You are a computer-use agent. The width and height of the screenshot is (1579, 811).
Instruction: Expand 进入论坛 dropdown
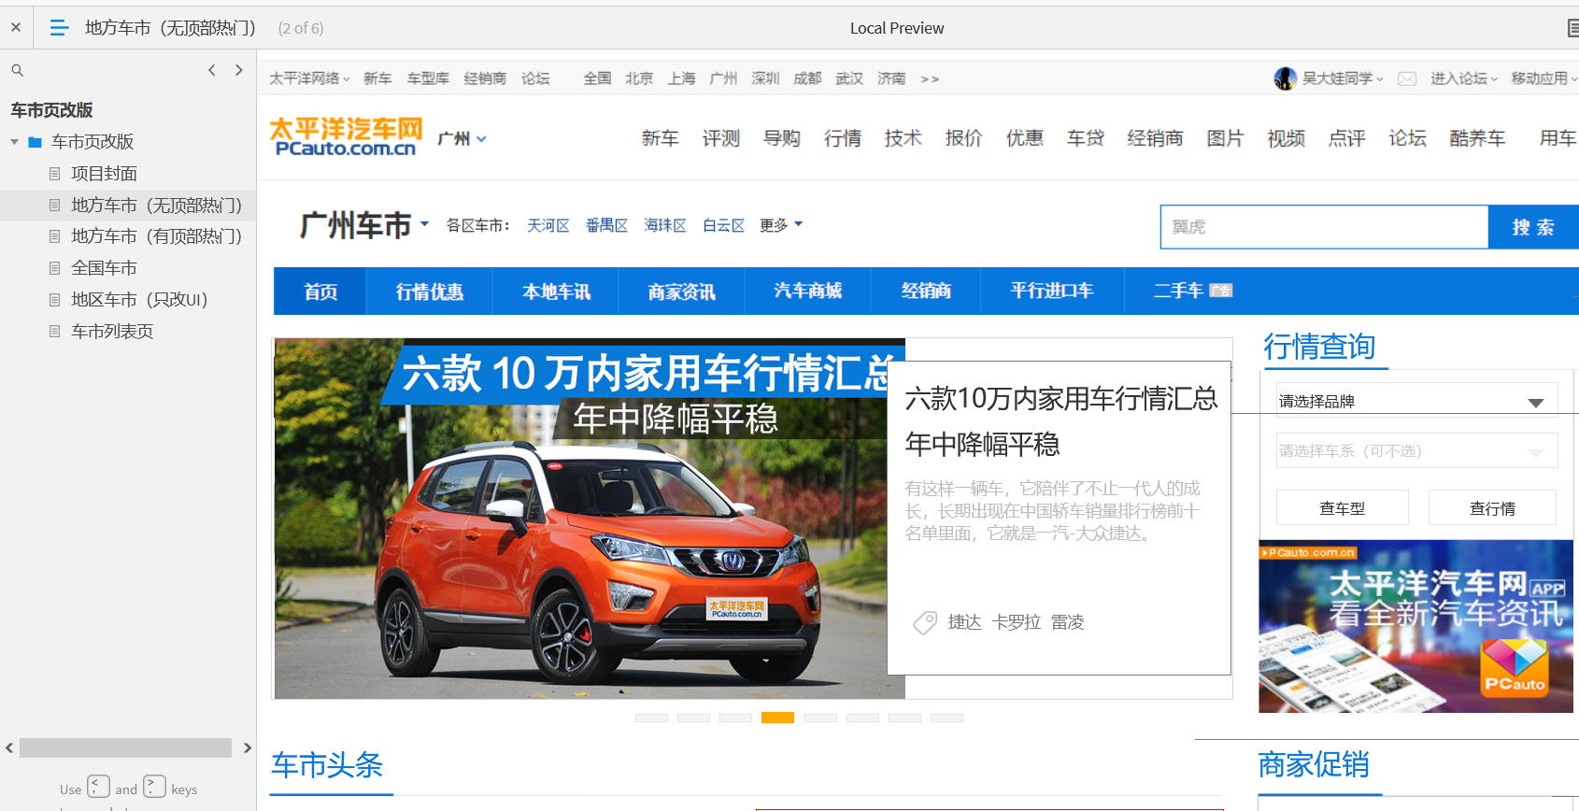[1464, 78]
